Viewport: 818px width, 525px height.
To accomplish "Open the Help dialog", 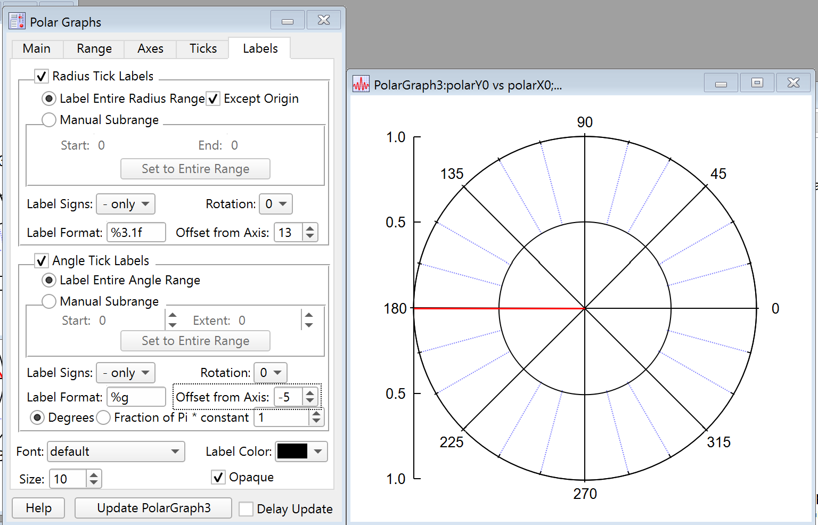I will coord(38,508).
